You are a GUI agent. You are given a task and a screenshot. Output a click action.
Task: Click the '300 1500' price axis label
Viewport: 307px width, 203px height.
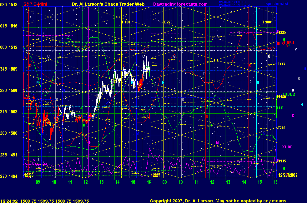click(9, 133)
